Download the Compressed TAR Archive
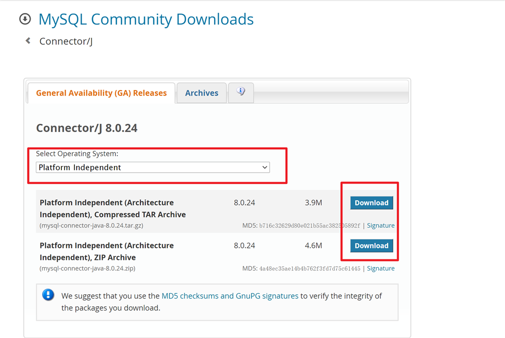The height and width of the screenshot is (338, 505). 371,203
